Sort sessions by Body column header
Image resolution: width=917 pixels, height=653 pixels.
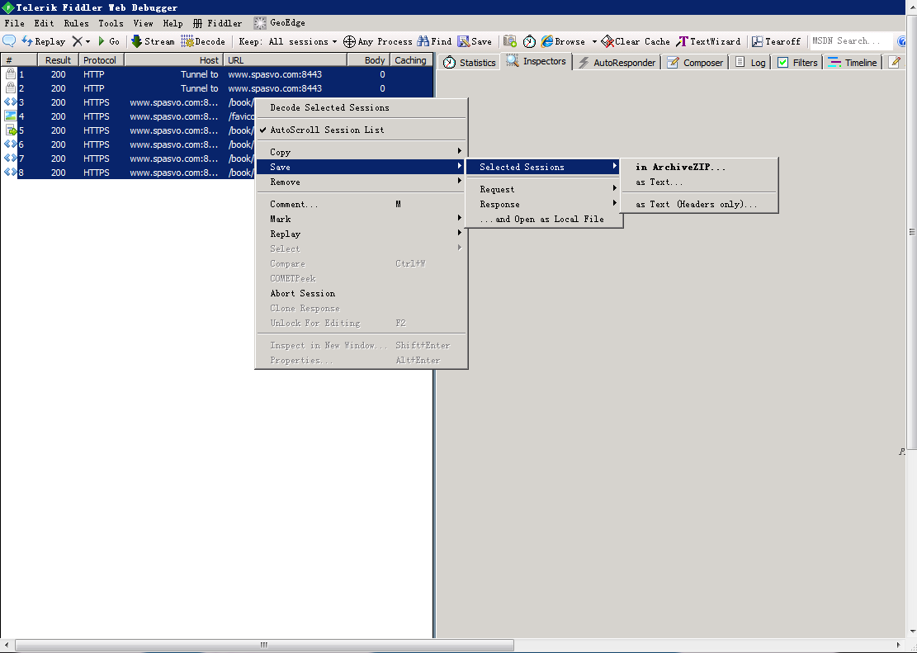click(368, 59)
